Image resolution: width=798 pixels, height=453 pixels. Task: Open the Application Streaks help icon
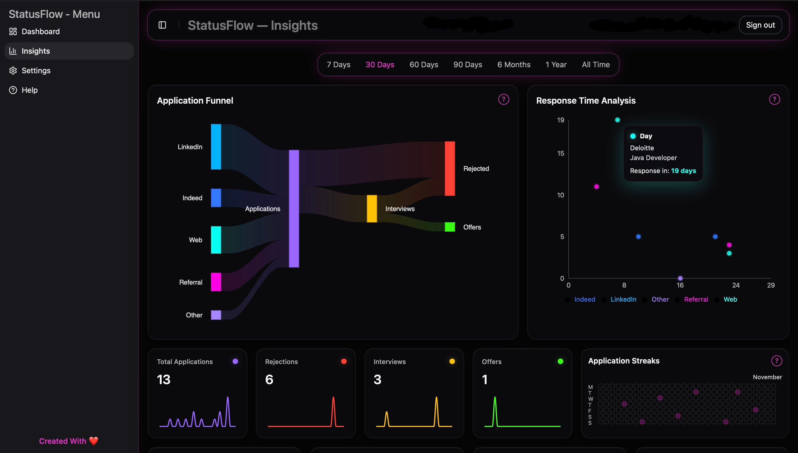[x=777, y=361]
